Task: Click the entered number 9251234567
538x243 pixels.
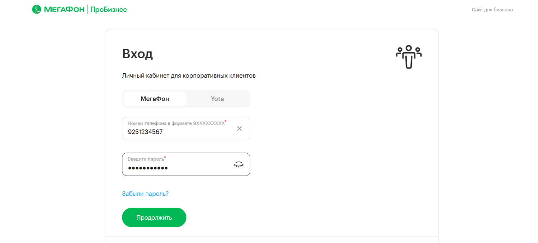Action: [145, 132]
